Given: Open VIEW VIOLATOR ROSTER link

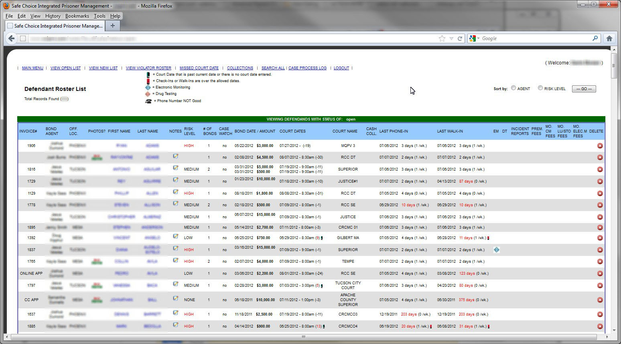Looking at the screenshot, I should coord(148,68).
